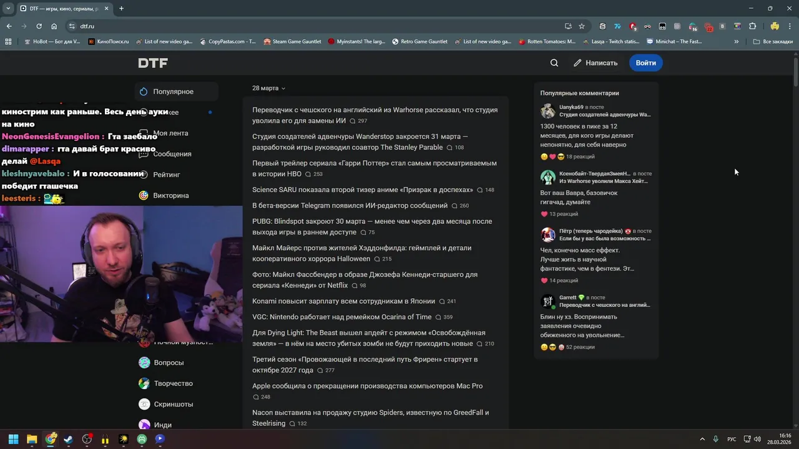Screen dimensions: 799x449
Task: Open Apple Mac Pro discontinuation article
Action: (x=367, y=386)
